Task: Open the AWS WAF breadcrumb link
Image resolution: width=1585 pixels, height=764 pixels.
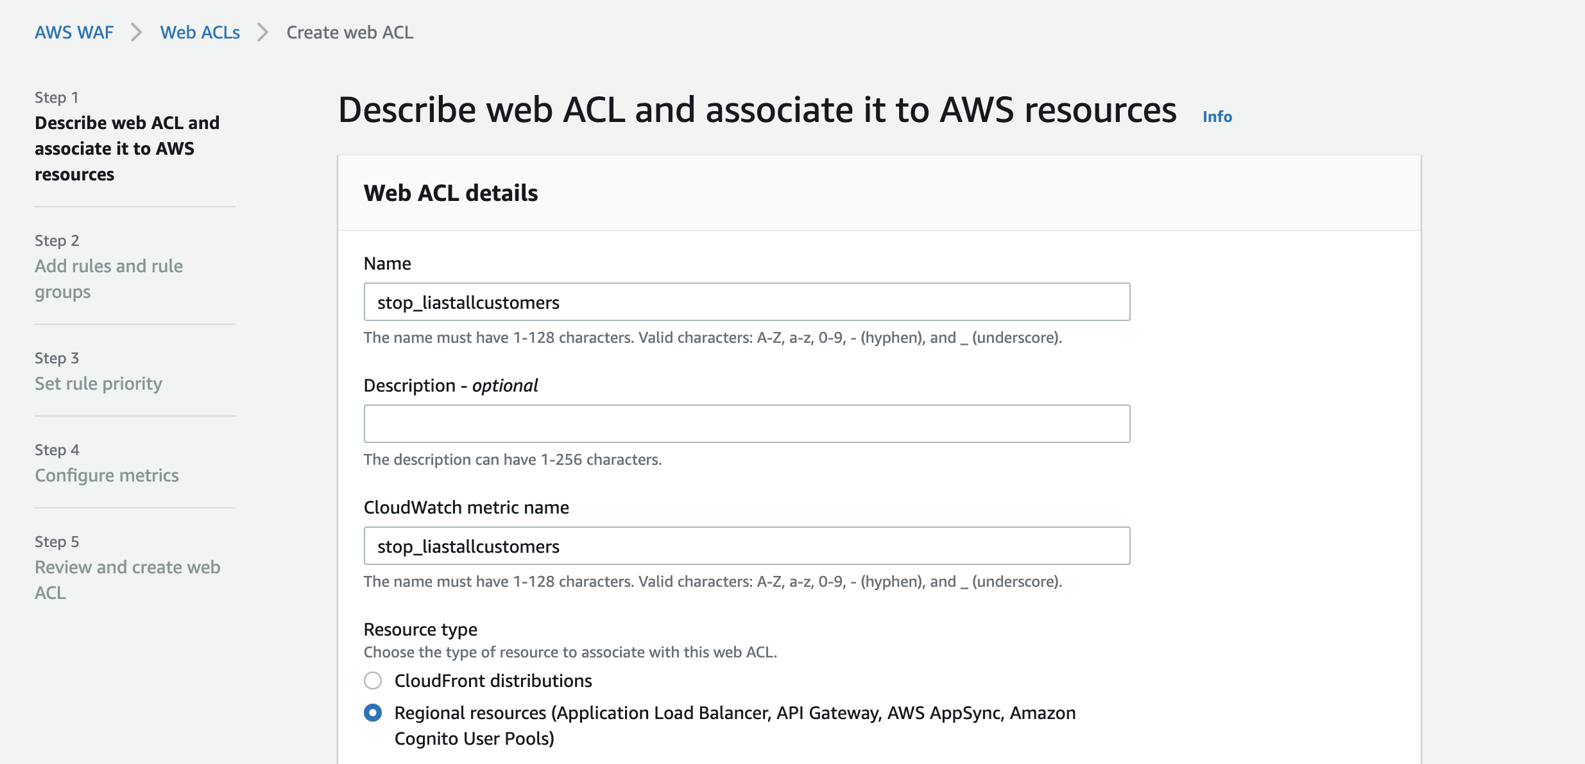Action: coord(73,32)
